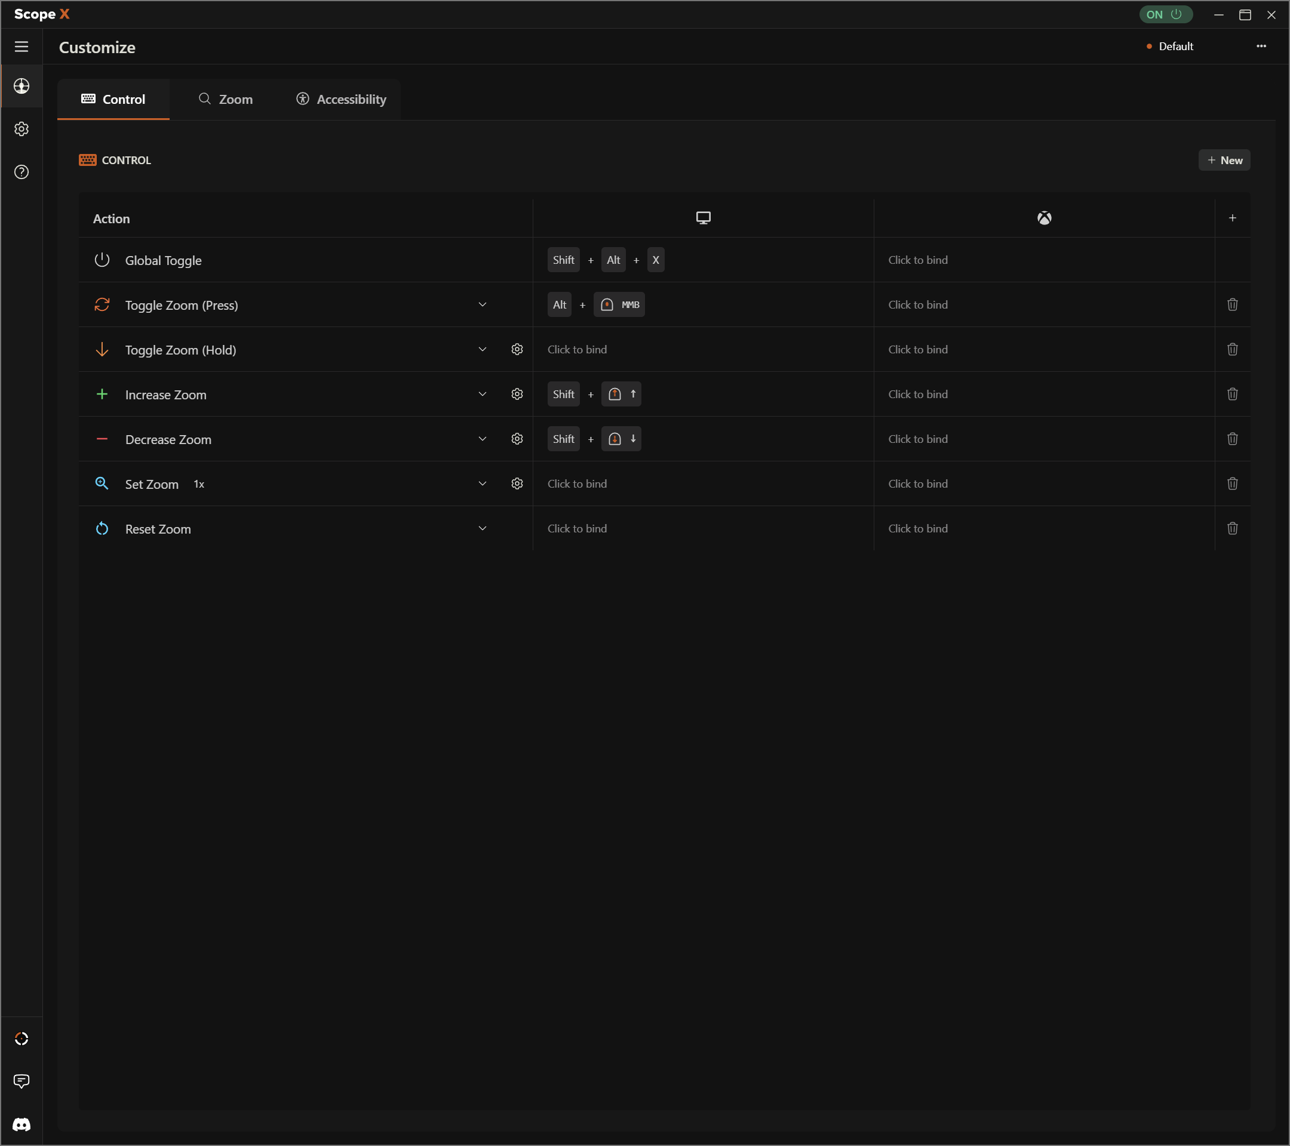Expand the Reset Zoom row options

[482, 528]
